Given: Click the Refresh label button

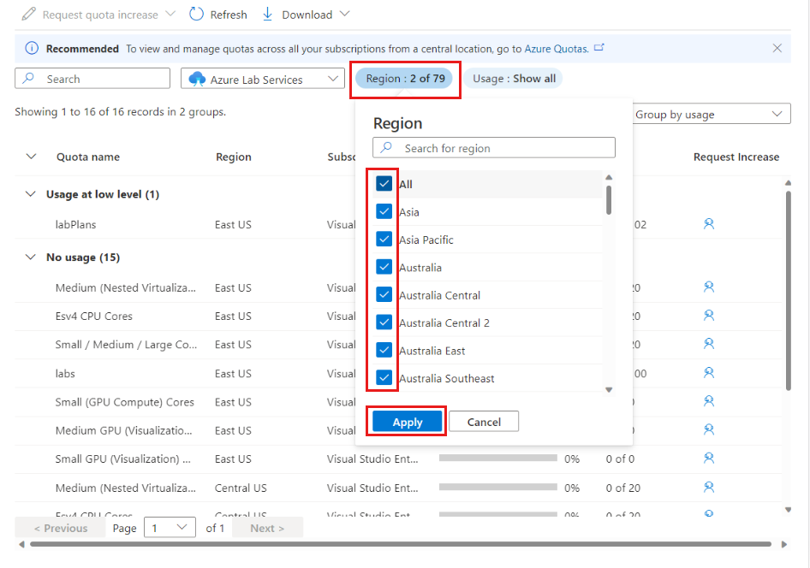Looking at the screenshot, I should click(229, 15).
